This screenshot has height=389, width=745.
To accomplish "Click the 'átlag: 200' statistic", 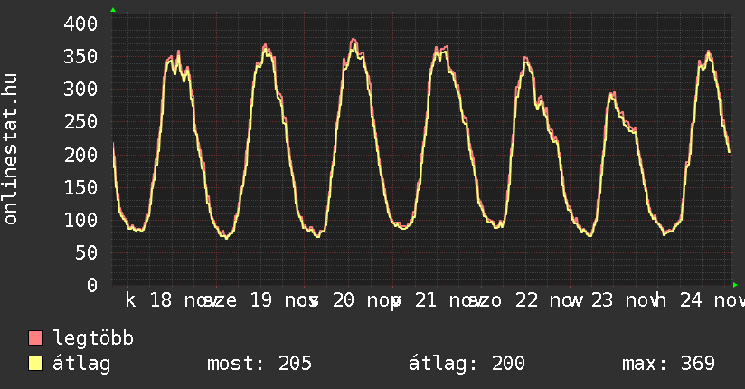I will click(x=467, y=364).
